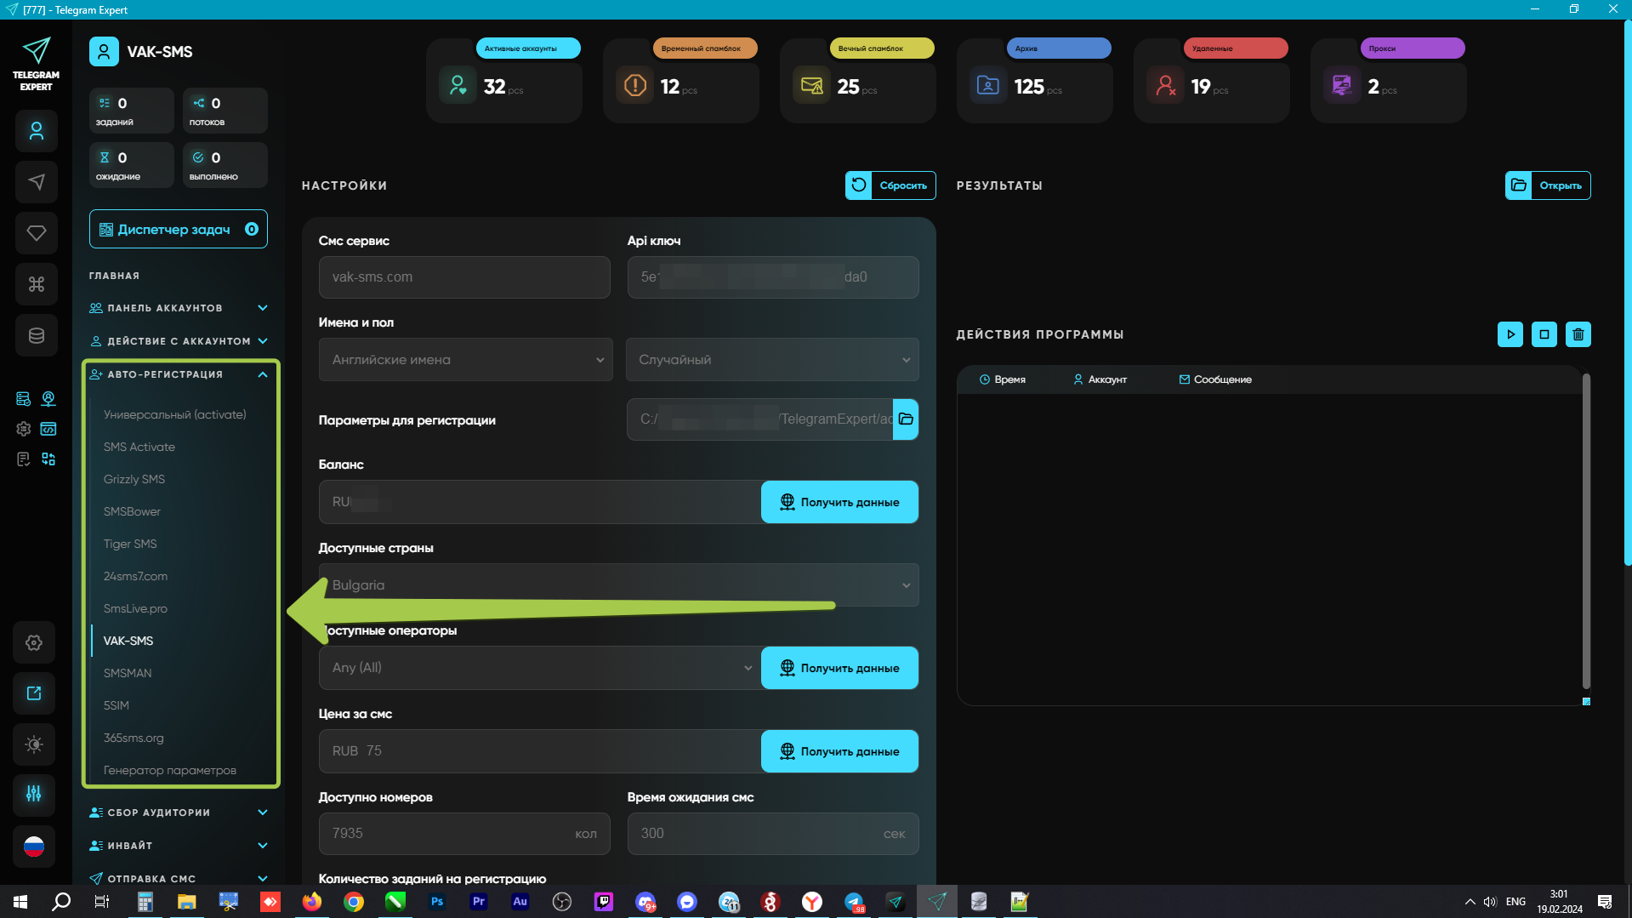
Task: Open the Active accounts card showing 32
Action: pos(504,81)
